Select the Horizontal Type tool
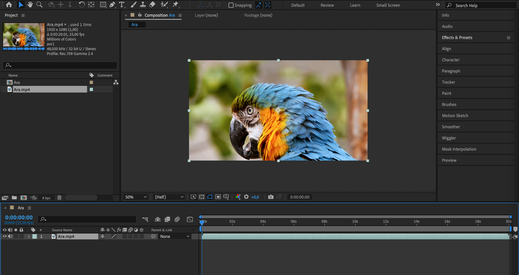 (122, 5)
